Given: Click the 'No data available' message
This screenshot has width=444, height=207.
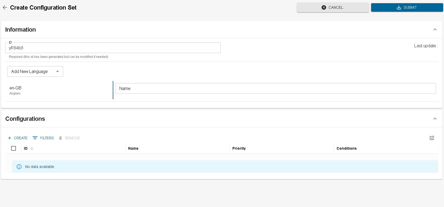Looking at the screenshot, I should point(40,167).
